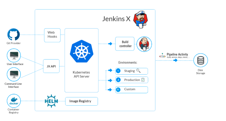Image resolution: width=226 pixels, height=121 pixels.
Task: Click the Helm logo
Action: click(51, 101)
